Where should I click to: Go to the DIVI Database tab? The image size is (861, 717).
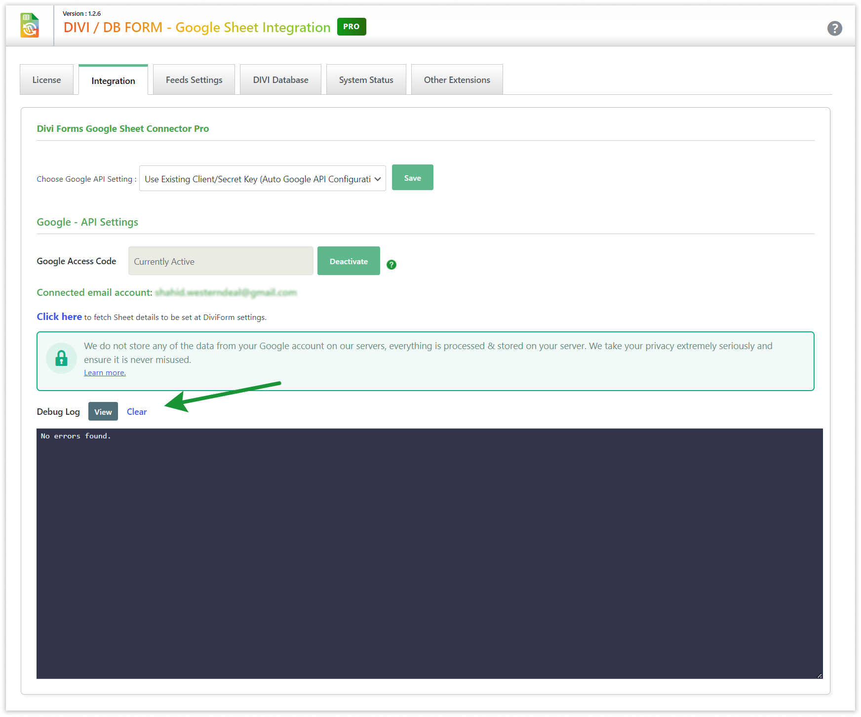click(x=280, y=80)
